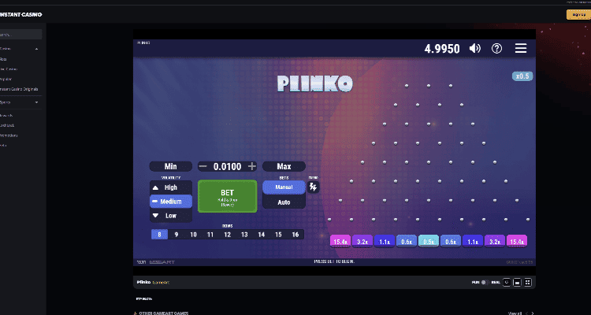Open the Popular sidebar item
The width and height of the screenshot is (591, 315).
tap(6, 79)
